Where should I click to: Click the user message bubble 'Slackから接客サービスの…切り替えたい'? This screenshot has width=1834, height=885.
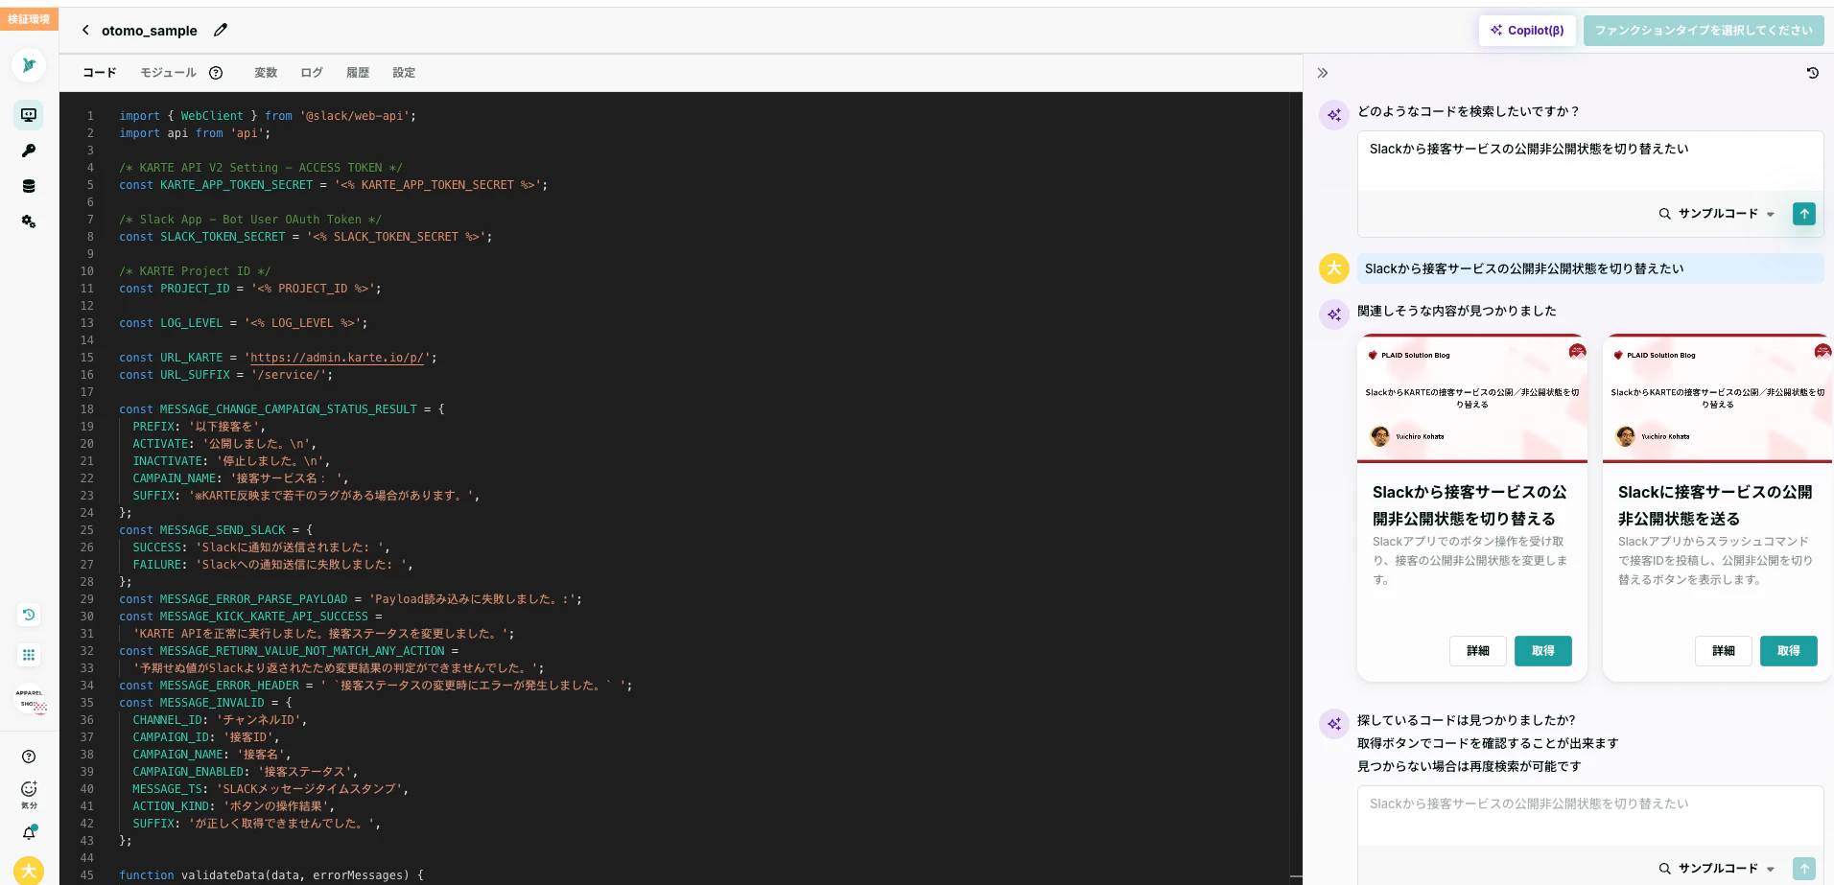click(1590, 268)
